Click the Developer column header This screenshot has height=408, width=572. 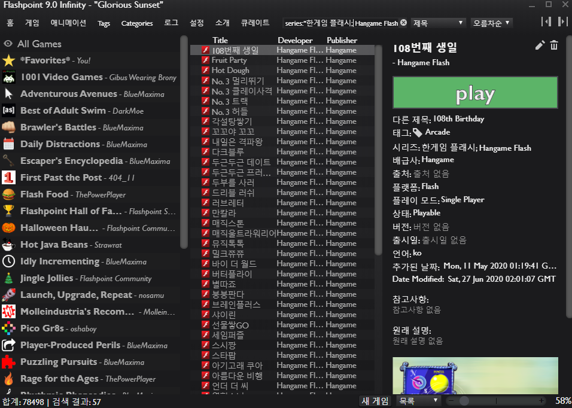click(295, 40)
